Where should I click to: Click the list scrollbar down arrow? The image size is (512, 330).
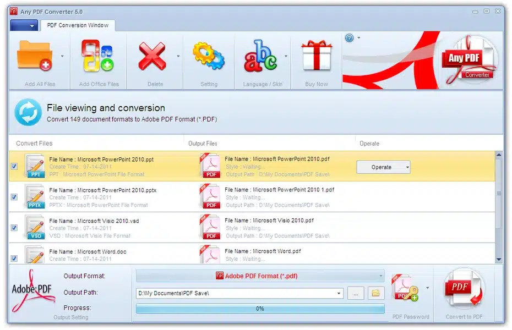point(499,260)
